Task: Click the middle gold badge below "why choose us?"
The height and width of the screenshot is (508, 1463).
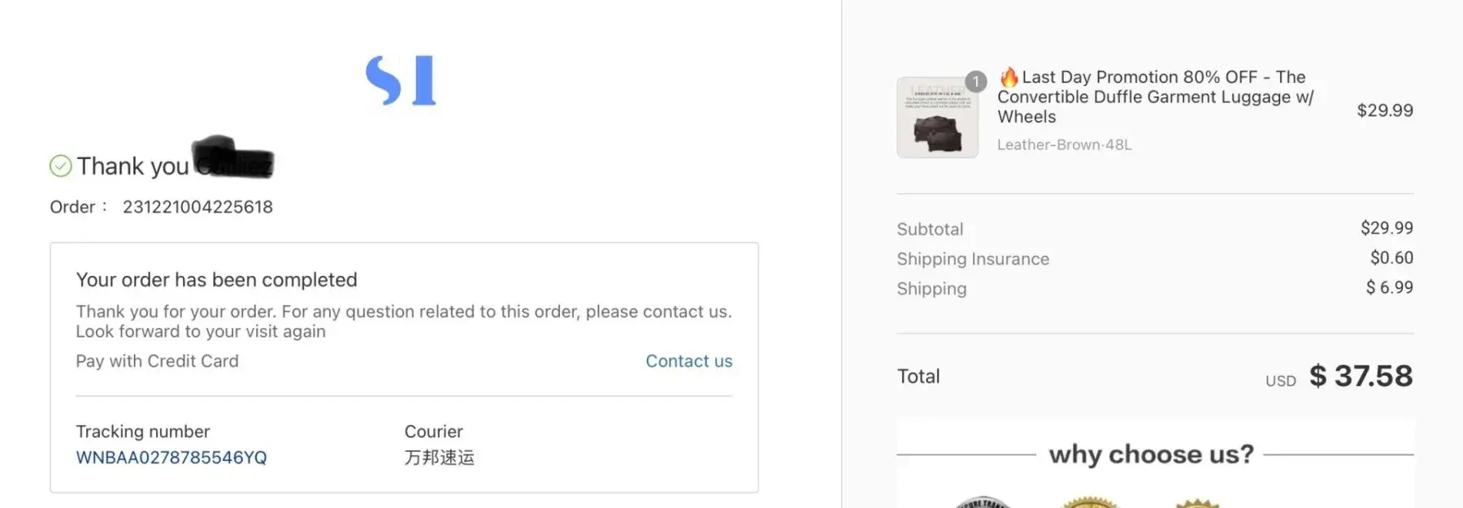Action: (x=1090, y=502)
